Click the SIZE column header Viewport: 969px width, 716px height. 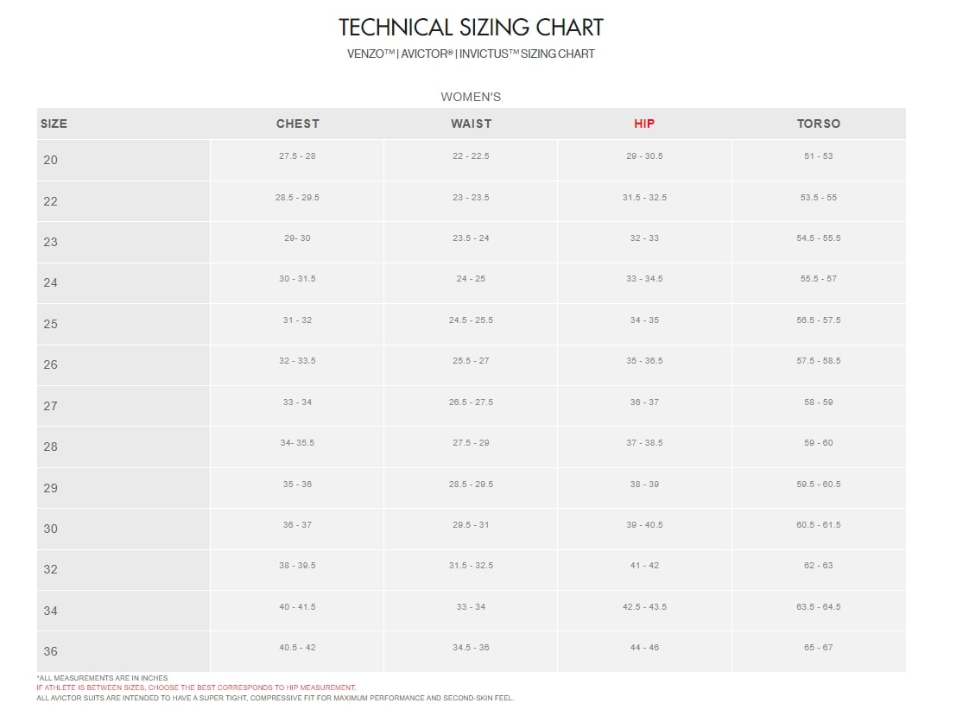pyautogui.click(x=54, y=124)
